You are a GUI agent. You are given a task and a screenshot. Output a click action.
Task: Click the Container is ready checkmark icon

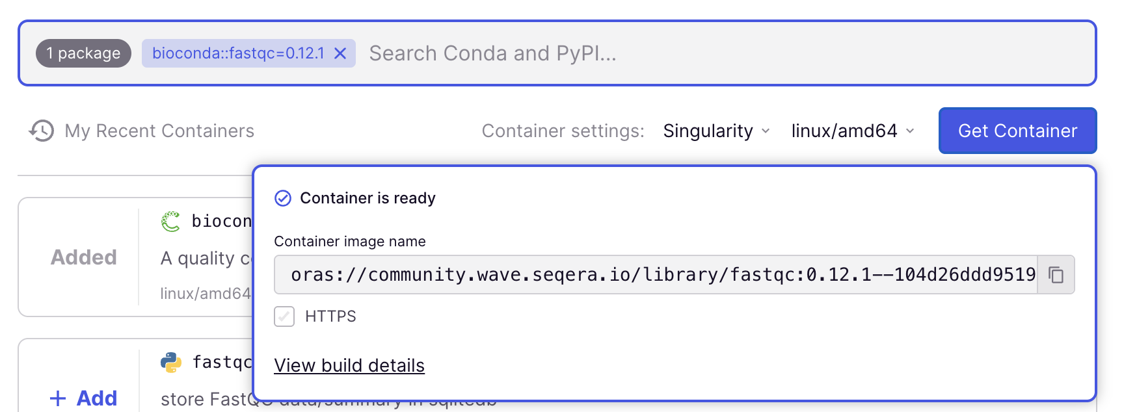coord(283,198)
